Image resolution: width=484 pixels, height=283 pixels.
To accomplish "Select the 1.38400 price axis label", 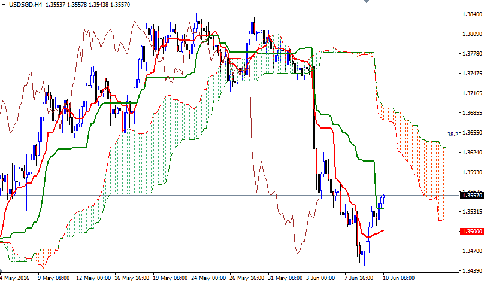I will [x=470, y=14].
